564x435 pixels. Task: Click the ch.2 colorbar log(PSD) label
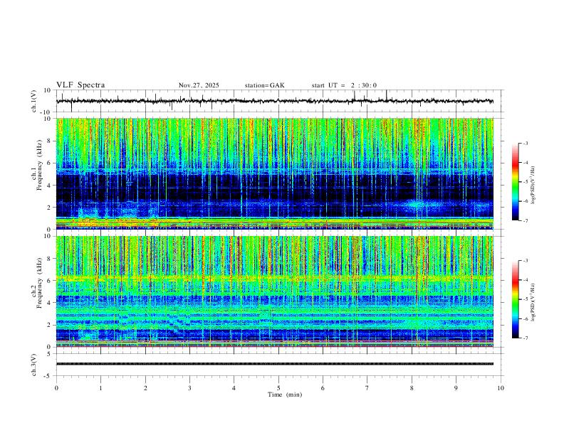533,303
